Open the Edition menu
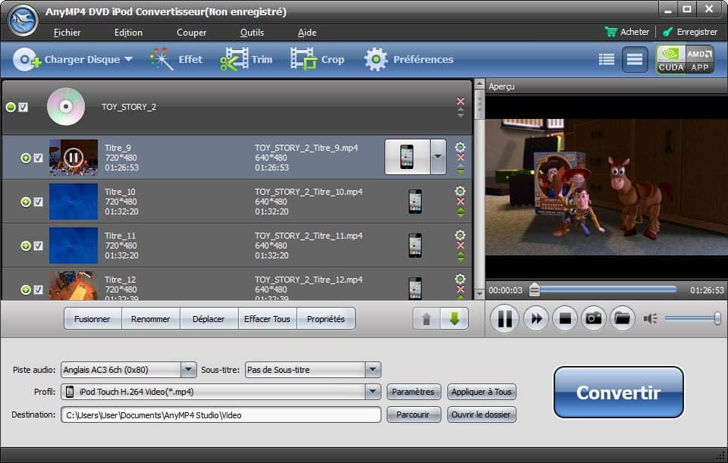Viewport: 728px width, 463px height. tap(128, 33)
